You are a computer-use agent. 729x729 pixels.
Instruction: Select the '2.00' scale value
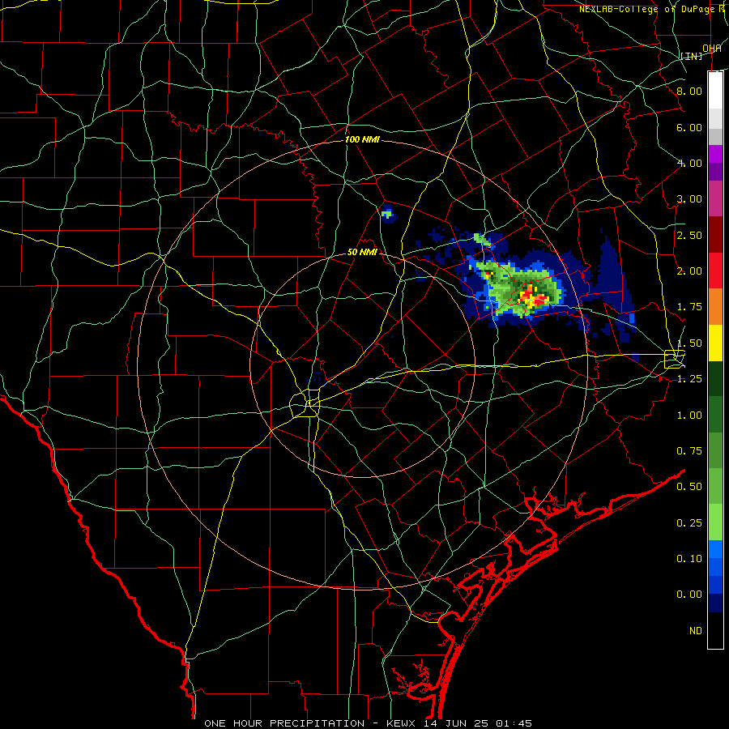pyautogui.click(x=689, y=271)
